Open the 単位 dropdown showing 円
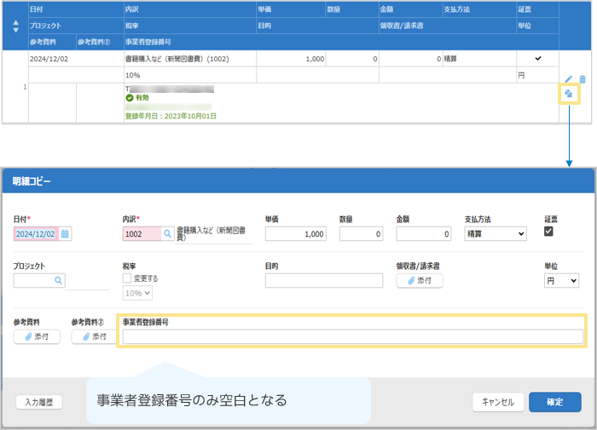 click(x=561, y=280)
